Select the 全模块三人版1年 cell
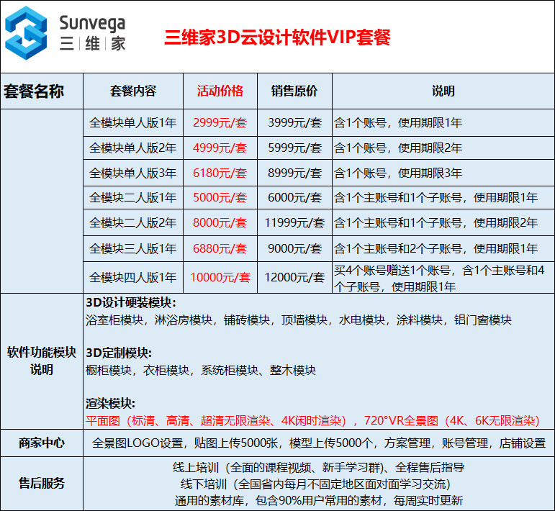 (133, 249)
